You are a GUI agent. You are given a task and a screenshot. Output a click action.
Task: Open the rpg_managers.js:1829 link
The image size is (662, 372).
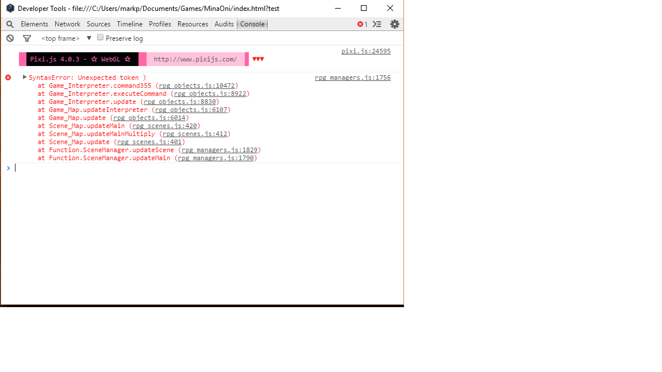click(219, 150)
